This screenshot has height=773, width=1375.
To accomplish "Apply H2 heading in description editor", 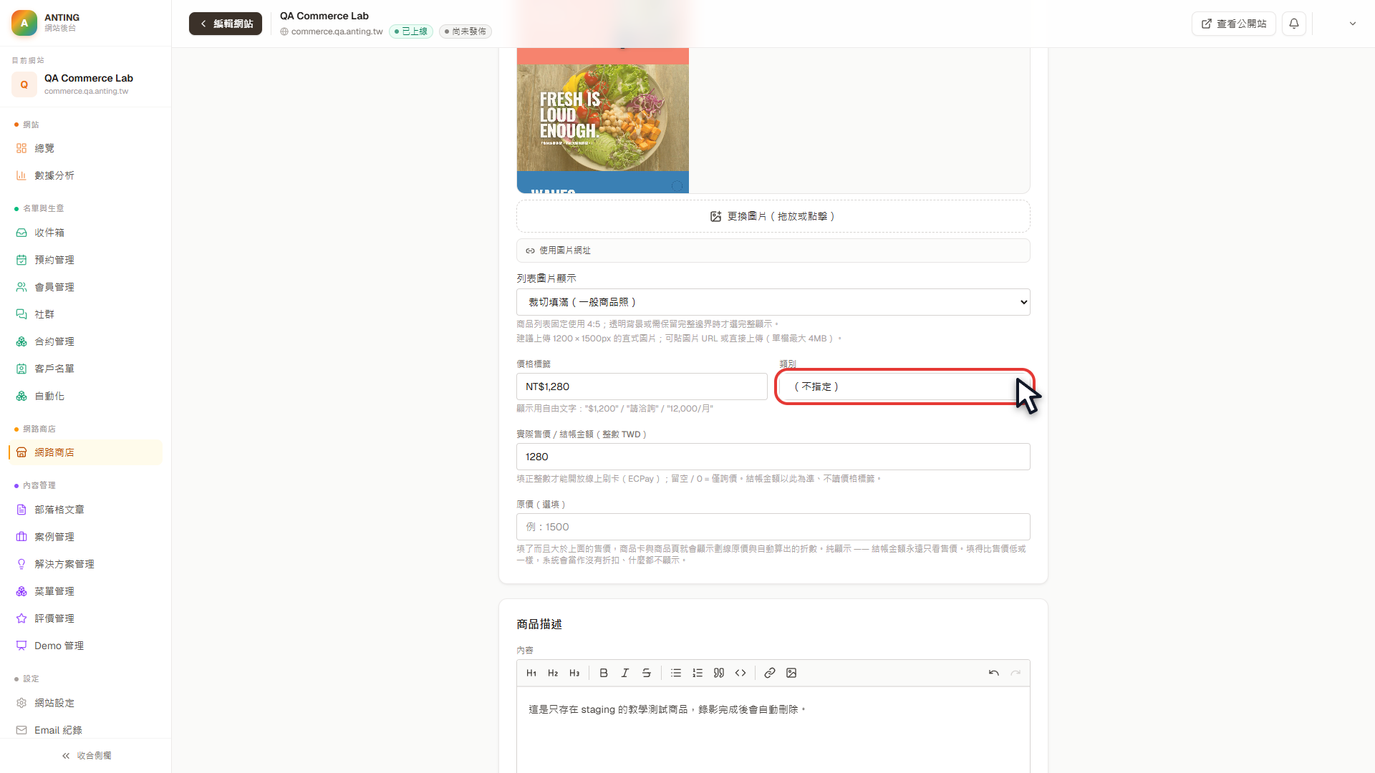I will point(553,673).
